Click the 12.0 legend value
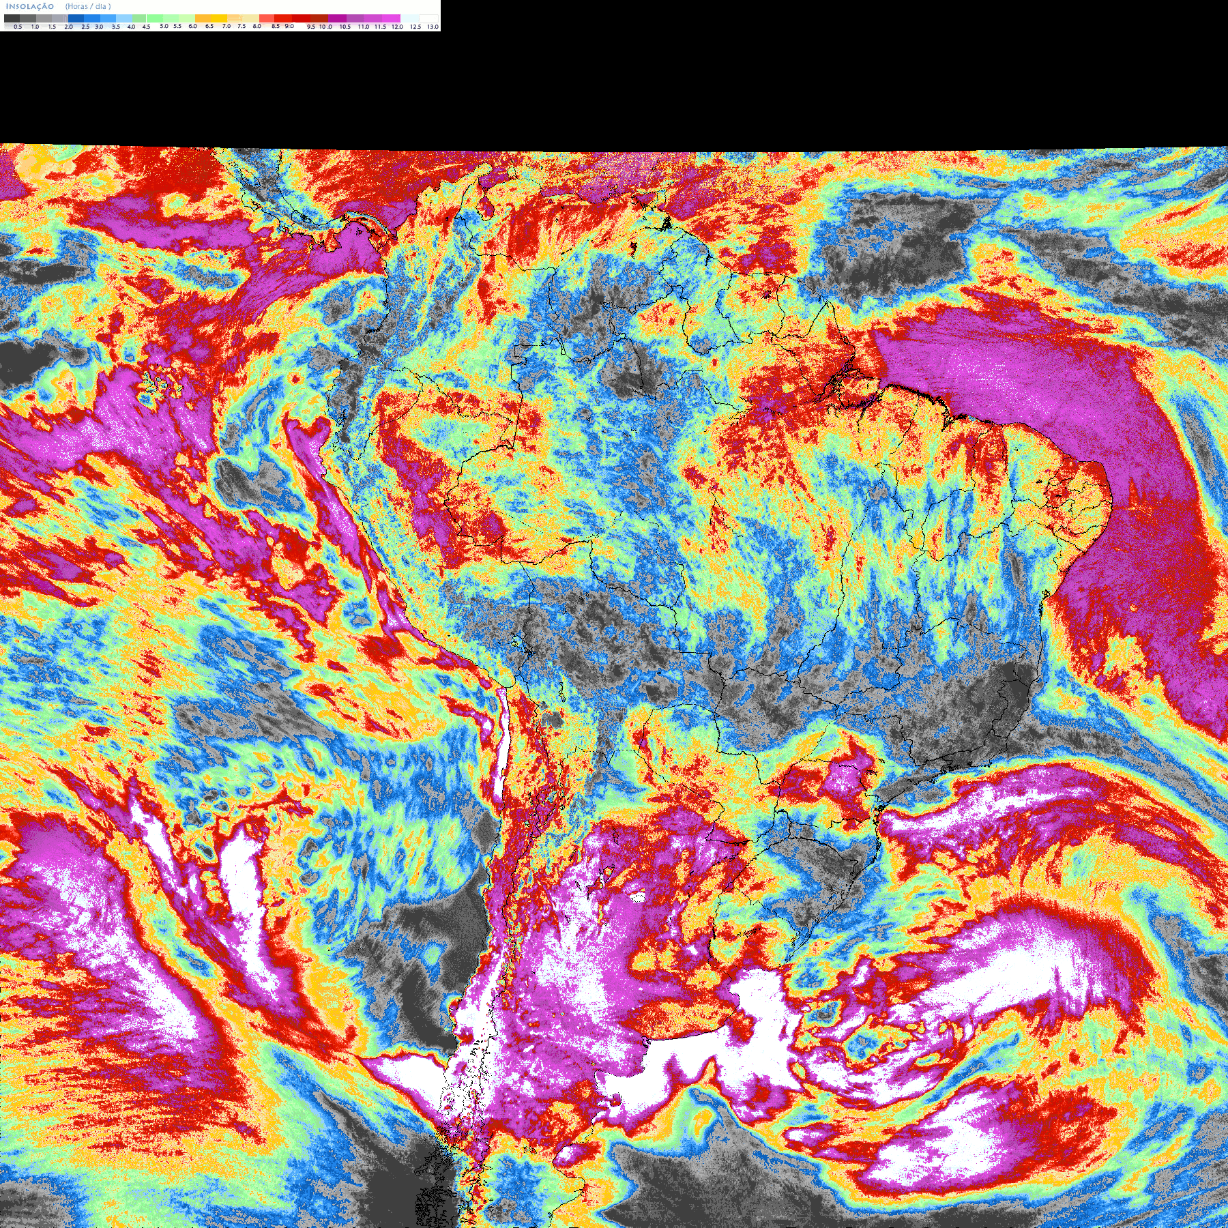The image size is (1228, 1228). click(x=398, y=27)
